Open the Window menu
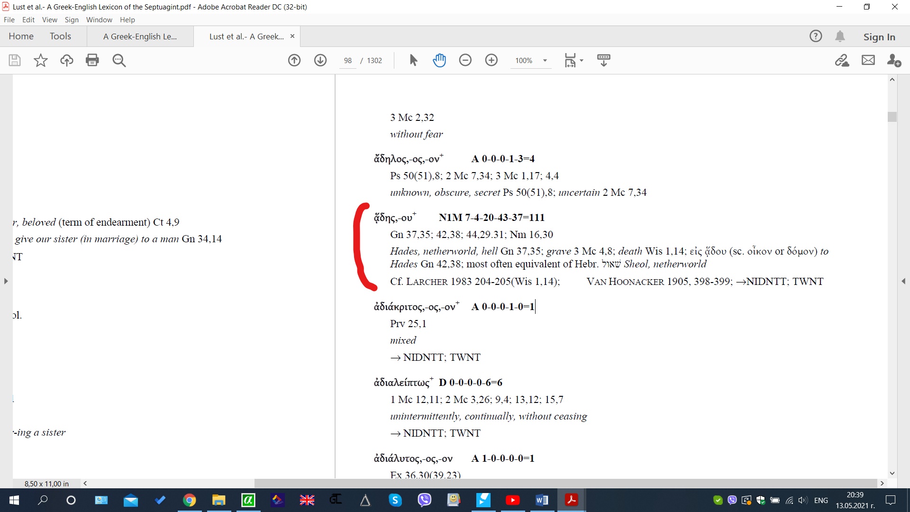The height and width of the screenshot is (512, 910). [99, 20]
